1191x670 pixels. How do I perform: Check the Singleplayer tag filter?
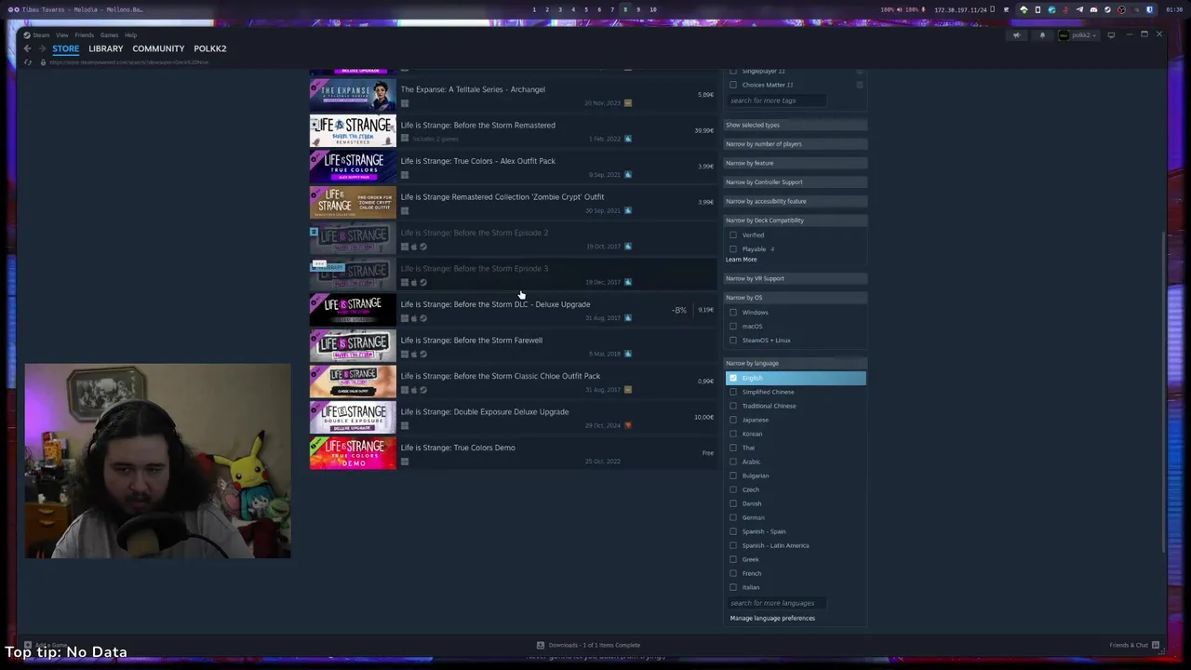733,71
